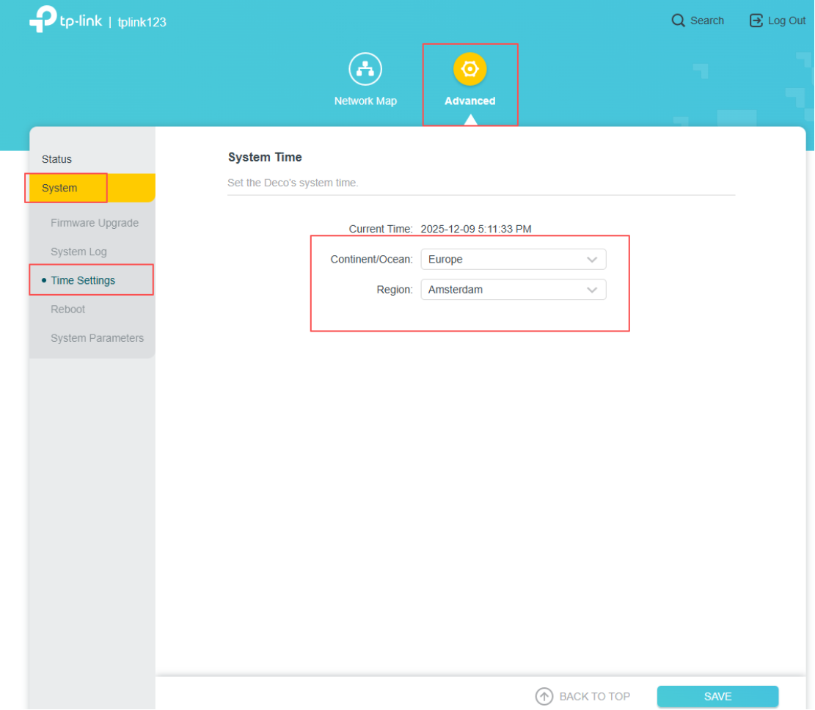Click the BACK TO TOP link text

pos(595,697)
